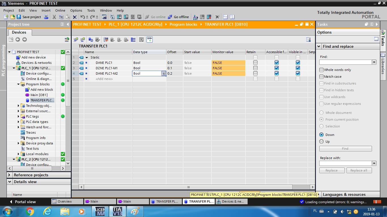Click Add row icon in DB toolbar

(x=82, y=40)
